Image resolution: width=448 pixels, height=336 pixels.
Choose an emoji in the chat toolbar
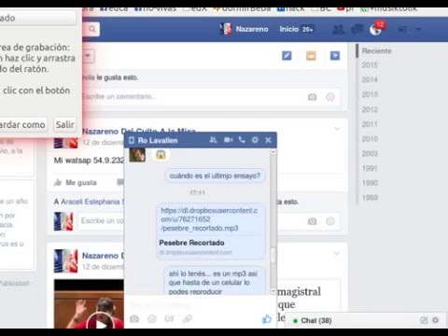(x=152, y=319)
